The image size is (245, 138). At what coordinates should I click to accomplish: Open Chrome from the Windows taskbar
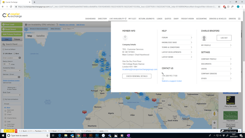78,136
